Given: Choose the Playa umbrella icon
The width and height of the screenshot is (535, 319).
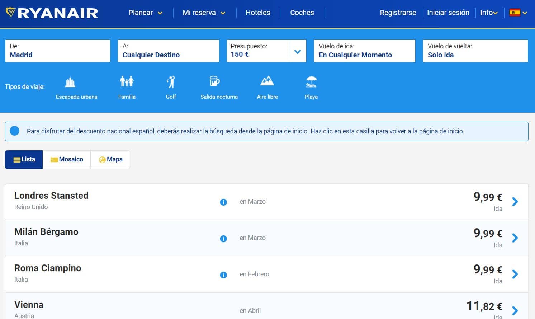Looking at the screenshot, I should click(x=311, y=82).
